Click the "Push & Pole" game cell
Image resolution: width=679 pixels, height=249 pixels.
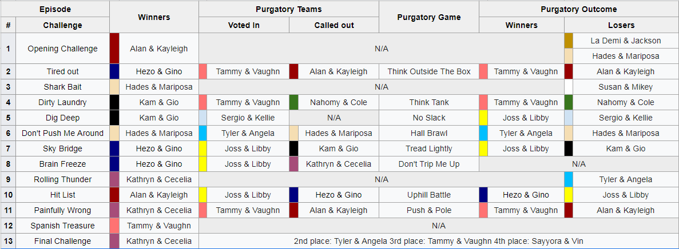coord(429,210)
